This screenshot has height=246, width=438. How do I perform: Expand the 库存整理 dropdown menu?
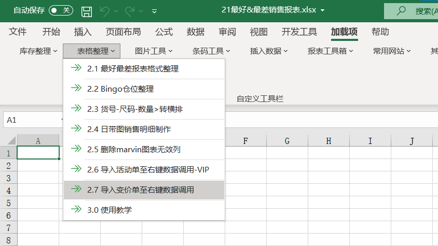38,51
